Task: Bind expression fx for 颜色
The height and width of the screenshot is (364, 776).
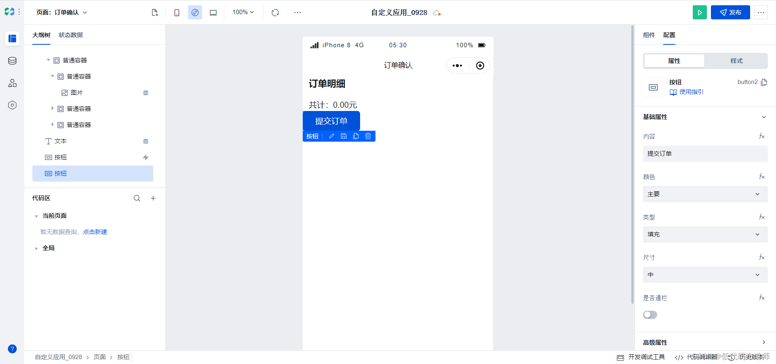Action: [x=762, y=177]
